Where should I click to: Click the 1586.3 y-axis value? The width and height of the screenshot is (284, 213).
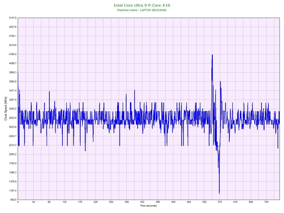coord(13,172)
